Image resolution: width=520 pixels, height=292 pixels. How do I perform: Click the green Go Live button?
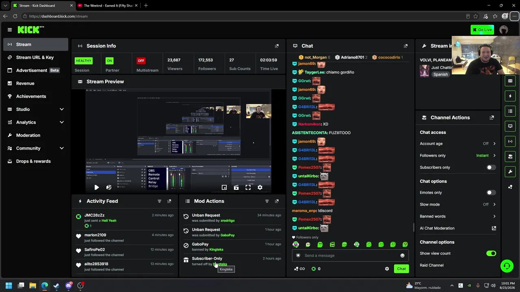482,30
